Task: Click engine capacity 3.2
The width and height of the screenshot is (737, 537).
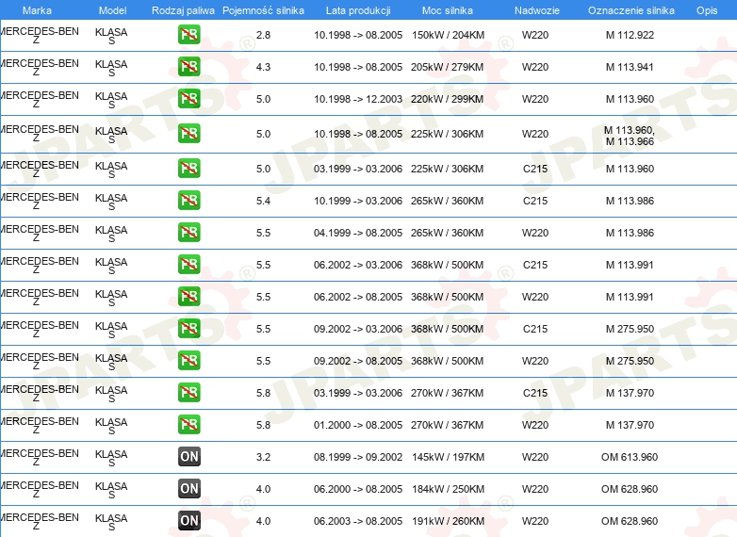Action: coord(263,457)
